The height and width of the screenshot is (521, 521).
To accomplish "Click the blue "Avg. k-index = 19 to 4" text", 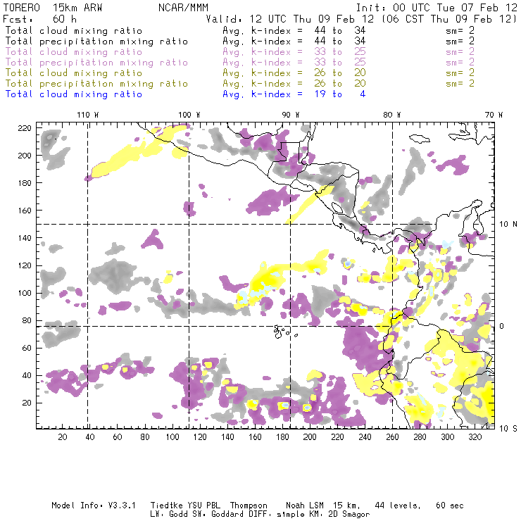I will click(x=294, y=94).
